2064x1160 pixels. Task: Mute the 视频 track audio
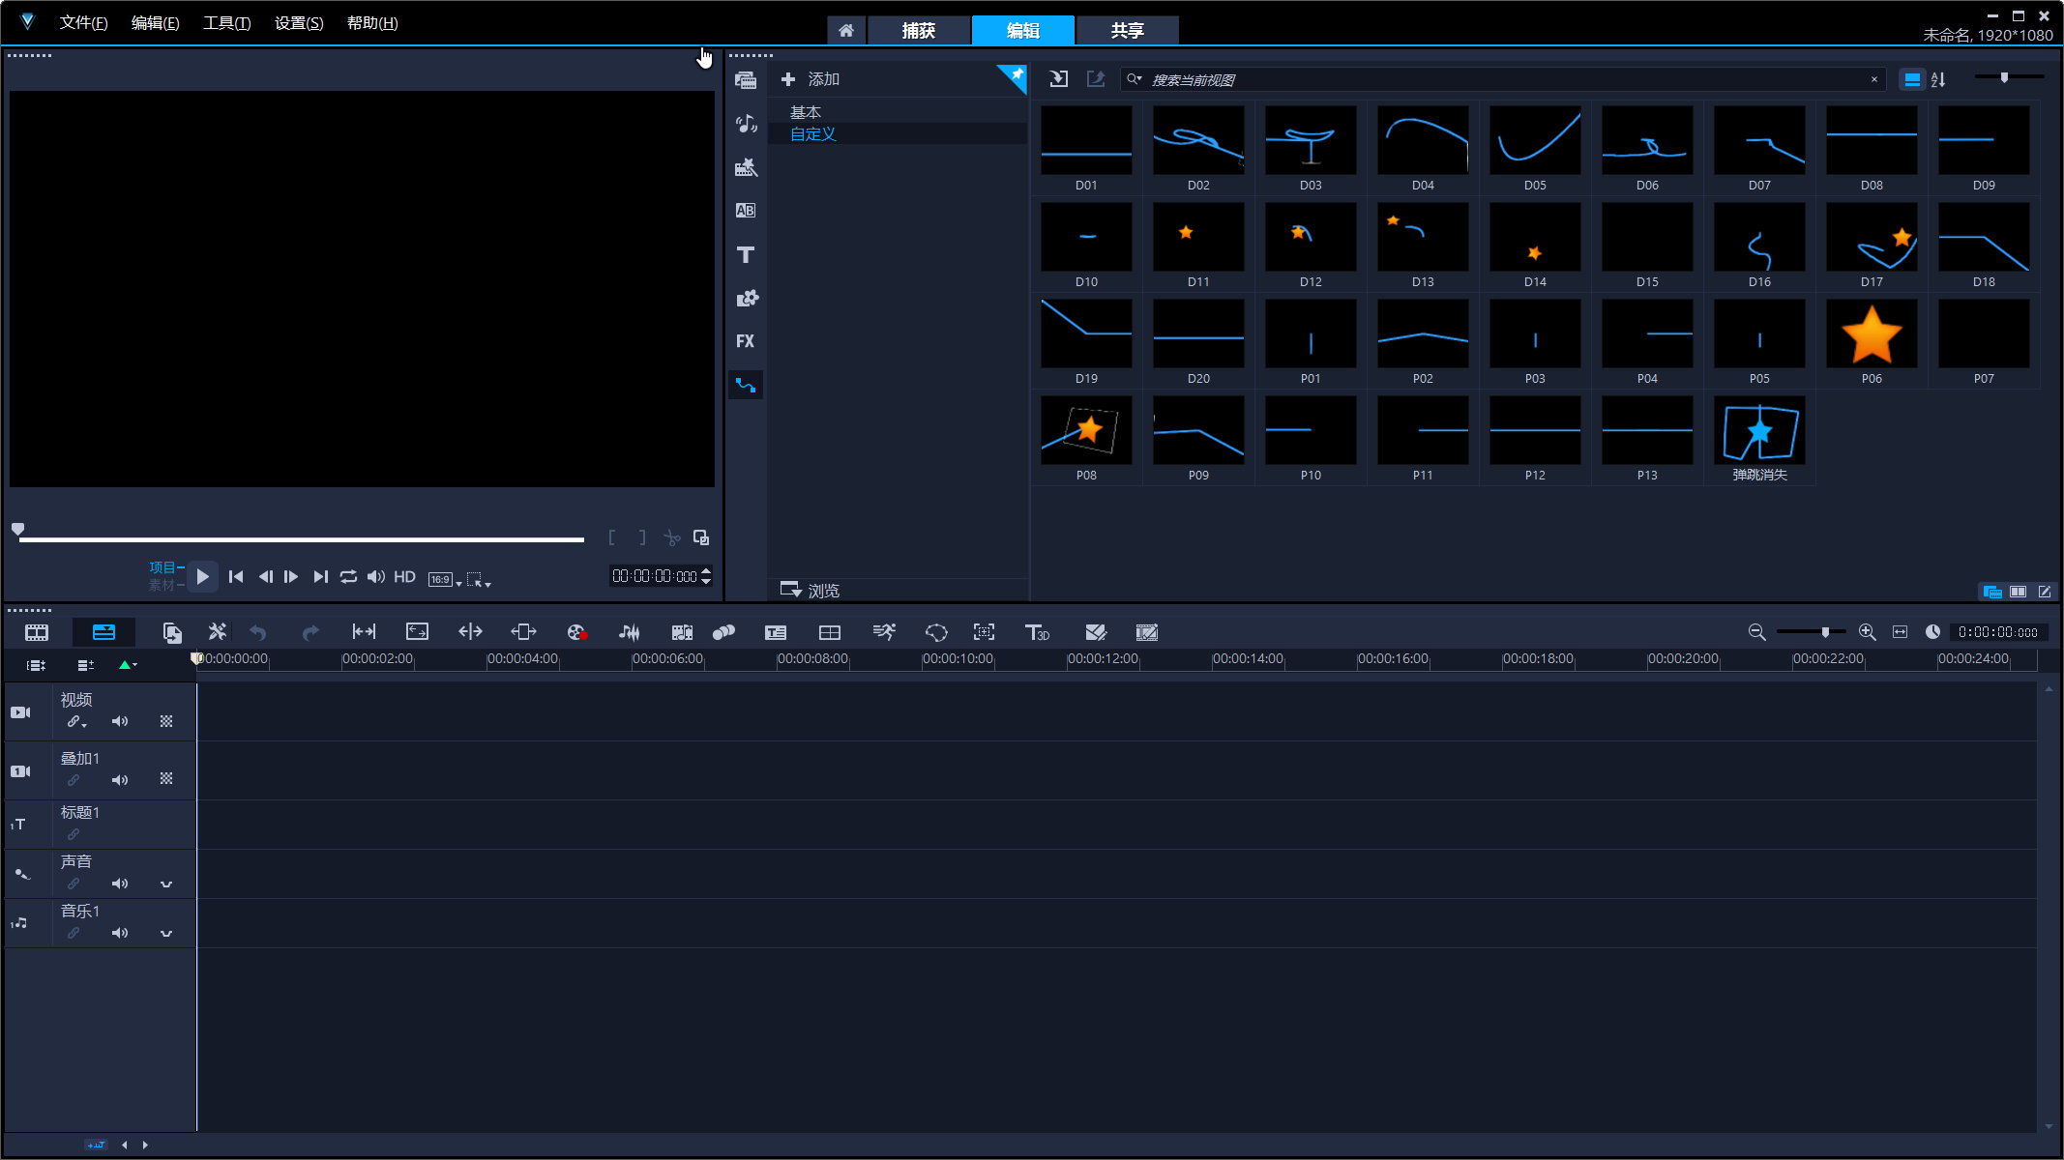click(120, 721)
